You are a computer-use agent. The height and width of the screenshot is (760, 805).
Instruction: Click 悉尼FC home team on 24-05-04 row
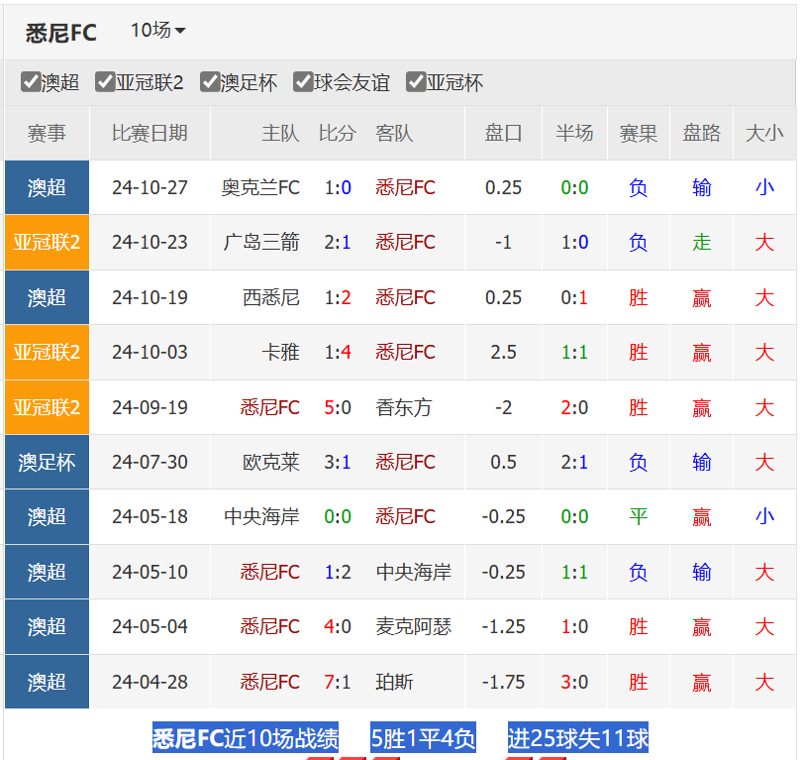[x=270, y=626]
